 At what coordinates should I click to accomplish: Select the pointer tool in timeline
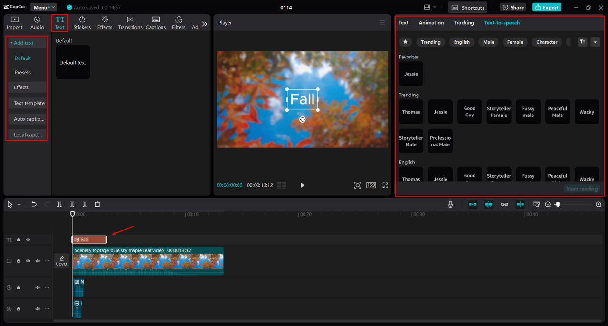(10, 204)
